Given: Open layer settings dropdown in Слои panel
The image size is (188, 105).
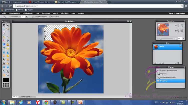Looking at the screenshot, I should click(x=155, y=63).
